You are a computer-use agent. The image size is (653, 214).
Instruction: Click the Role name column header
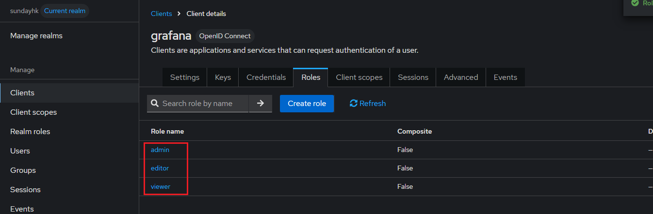coord(167,131)
